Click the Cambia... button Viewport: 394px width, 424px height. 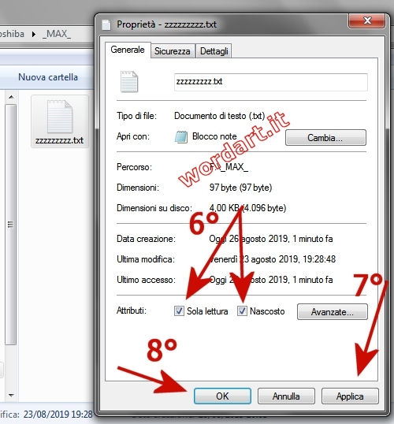[x=325, y=138]
